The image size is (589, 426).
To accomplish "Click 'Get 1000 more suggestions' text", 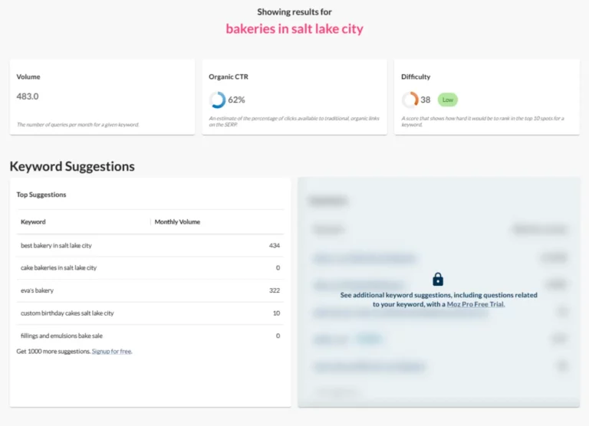I will pos(54,352).
